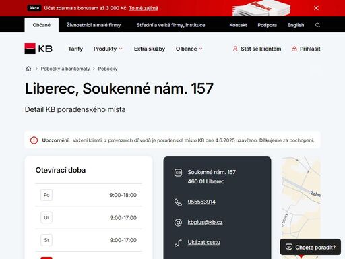Screen dimensions: 345x259
Task: Click the warning icon in Upozornění notice
Action: (34, 140)
